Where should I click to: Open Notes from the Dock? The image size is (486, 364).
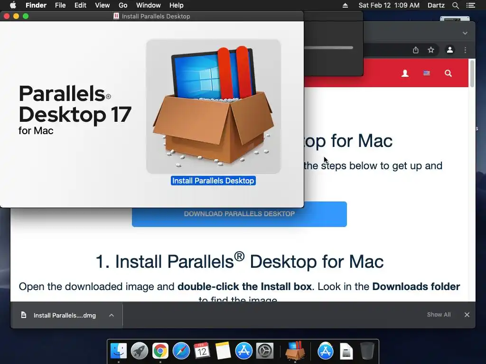(223, 351)
